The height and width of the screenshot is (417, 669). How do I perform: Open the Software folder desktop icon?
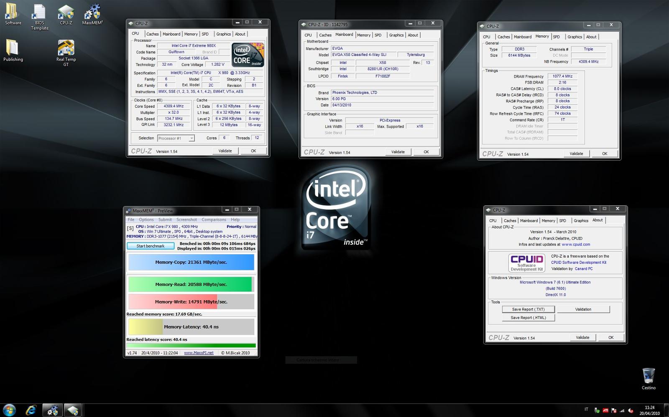coord(13,14)
